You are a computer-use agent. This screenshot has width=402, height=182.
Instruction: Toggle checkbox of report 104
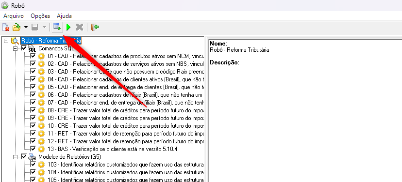click(x=33, y=172)
